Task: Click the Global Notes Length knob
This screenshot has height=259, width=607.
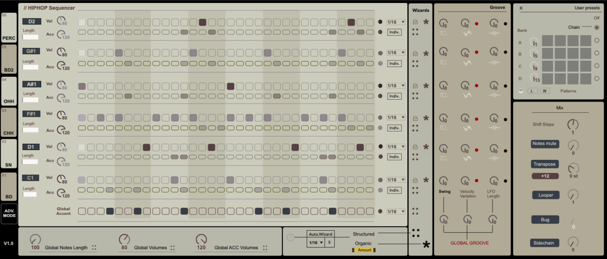Action: [x=35, y=239]
